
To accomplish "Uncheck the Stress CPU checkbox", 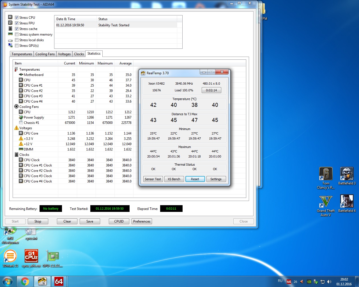I will coord(17,18).
